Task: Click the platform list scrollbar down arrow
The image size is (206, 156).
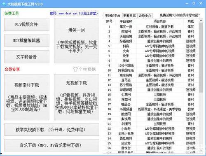Action: [201, 151]
